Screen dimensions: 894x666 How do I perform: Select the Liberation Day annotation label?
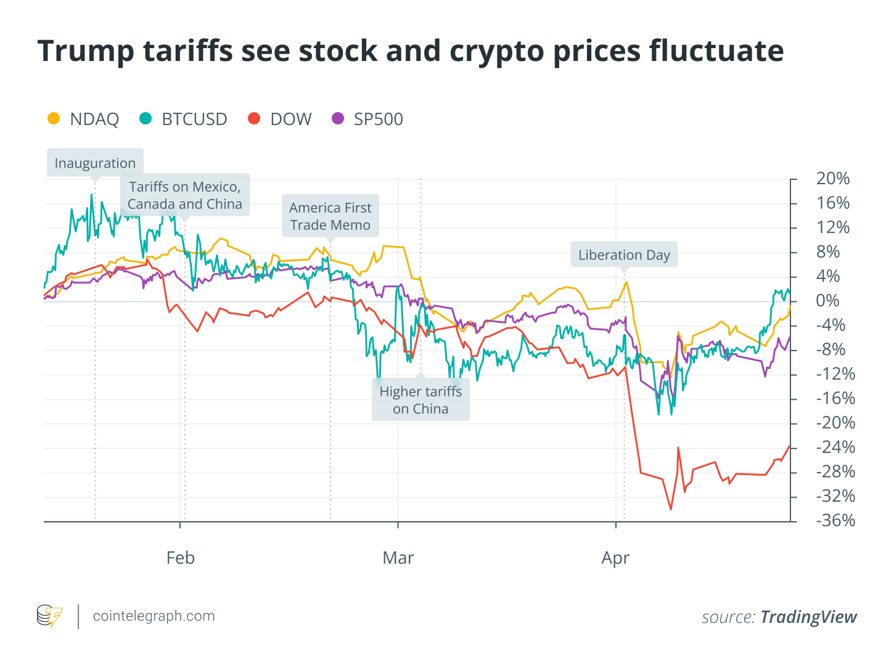pos(624,255)
